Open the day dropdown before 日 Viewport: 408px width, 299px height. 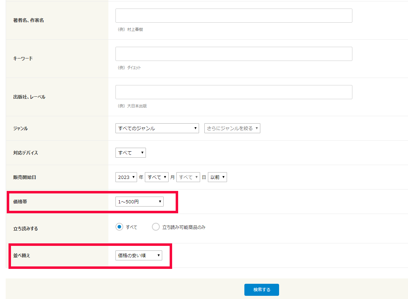point(188,177)
